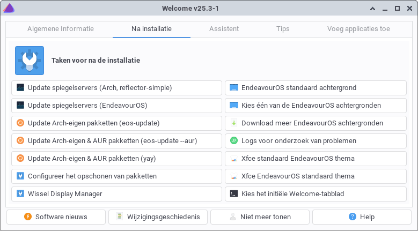Screen dimensions: 418x231
Task: Apply Xfce EndeavourOS standaard thema
Action: point(316,176)
